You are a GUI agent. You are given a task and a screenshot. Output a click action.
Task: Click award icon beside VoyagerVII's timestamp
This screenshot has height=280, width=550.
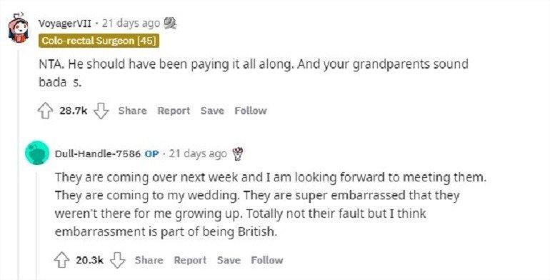pyautogui.click(x=170, y=23)
